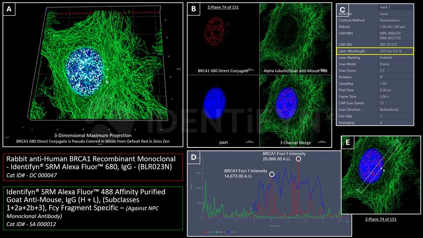Image resolution: width=423 pixels, height=238 pixels.
Task: Click the "Cat ID# - SA 000012" text
Action: [x=31, y=224]
